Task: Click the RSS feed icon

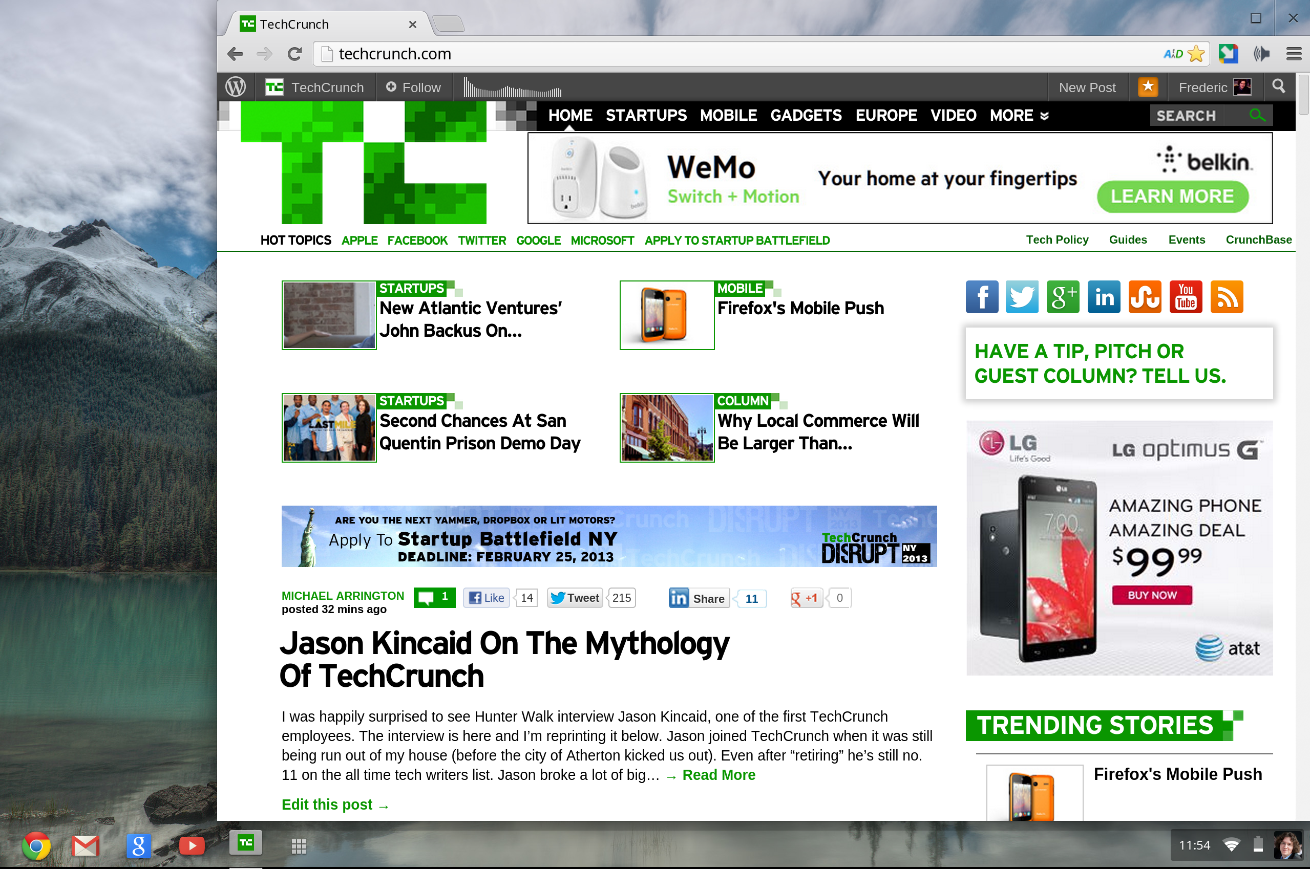Action: click(x=1226, y=297)
